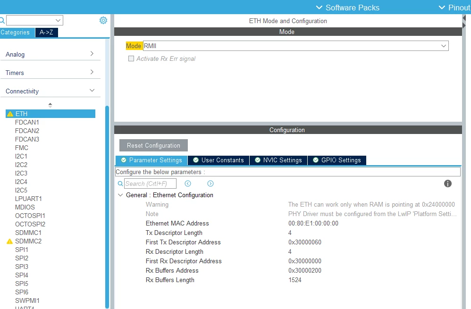Open the Parameter Settings tab
This screenshot has height=309, width=471.
pyautogui.click(x=151, y=160)
